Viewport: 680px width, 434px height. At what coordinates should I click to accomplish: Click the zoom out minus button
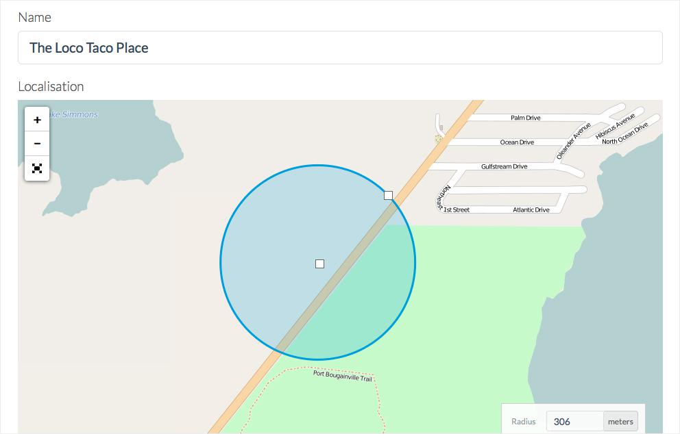point(37,143)
